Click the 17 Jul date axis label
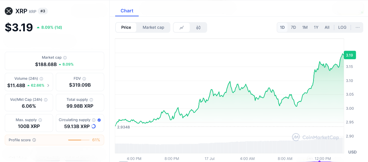Image resolution: width=368 pixels, height=162 pixels. [x=210, y=159]
